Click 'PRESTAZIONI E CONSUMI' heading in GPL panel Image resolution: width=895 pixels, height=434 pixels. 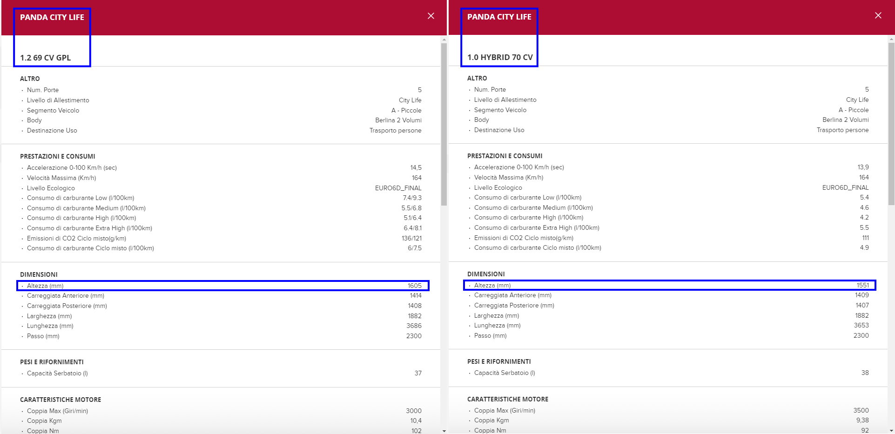click(58, 156)
